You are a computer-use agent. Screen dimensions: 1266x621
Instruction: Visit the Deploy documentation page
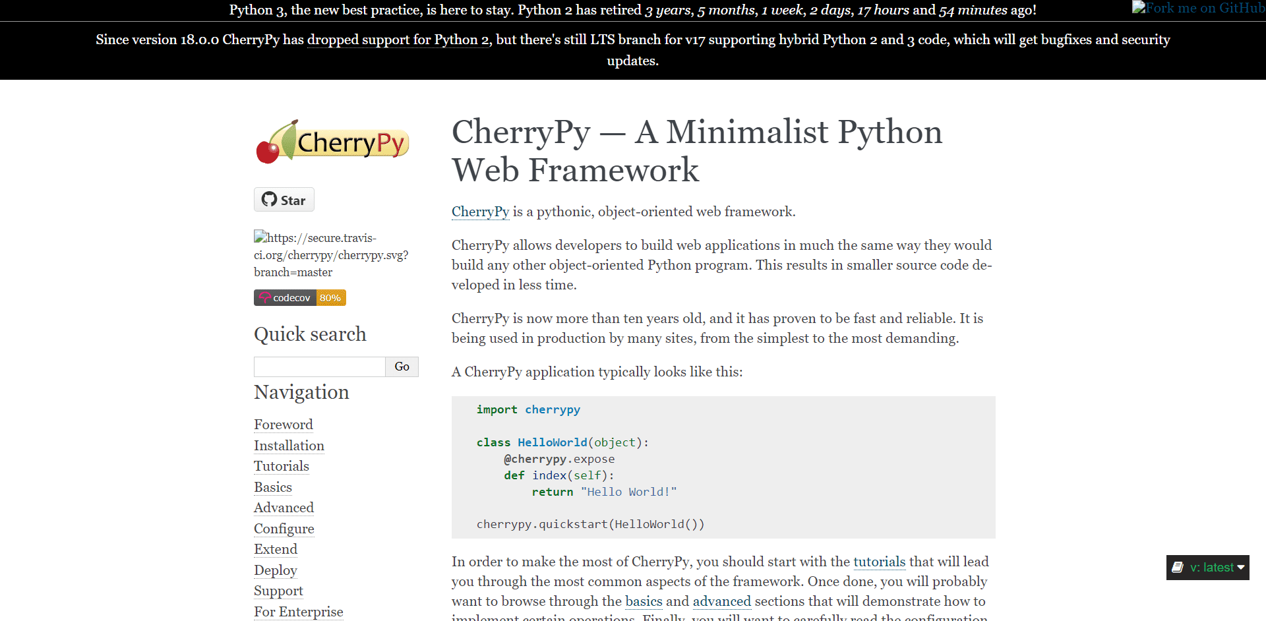[x=275, y=570]
